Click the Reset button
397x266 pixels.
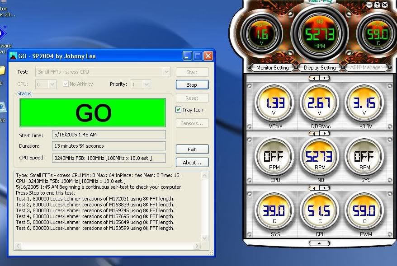(192, 98)
